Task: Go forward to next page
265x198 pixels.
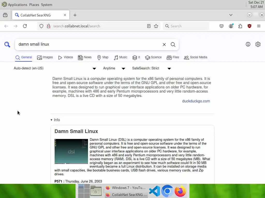Action: coord(16,26)
